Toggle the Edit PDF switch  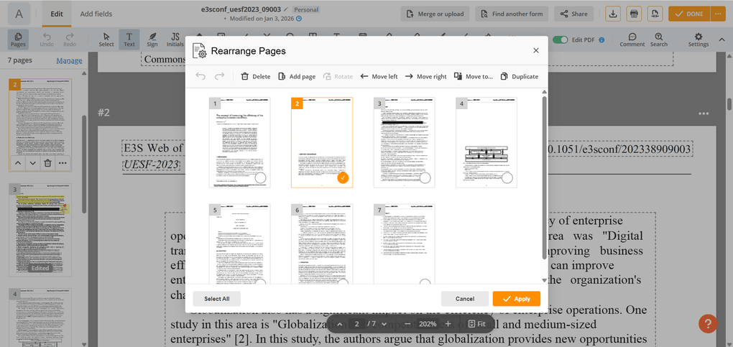click(x=560, y=40)
